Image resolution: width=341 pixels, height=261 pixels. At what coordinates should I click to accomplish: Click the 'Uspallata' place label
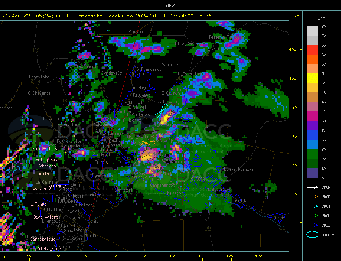point(39,77)
